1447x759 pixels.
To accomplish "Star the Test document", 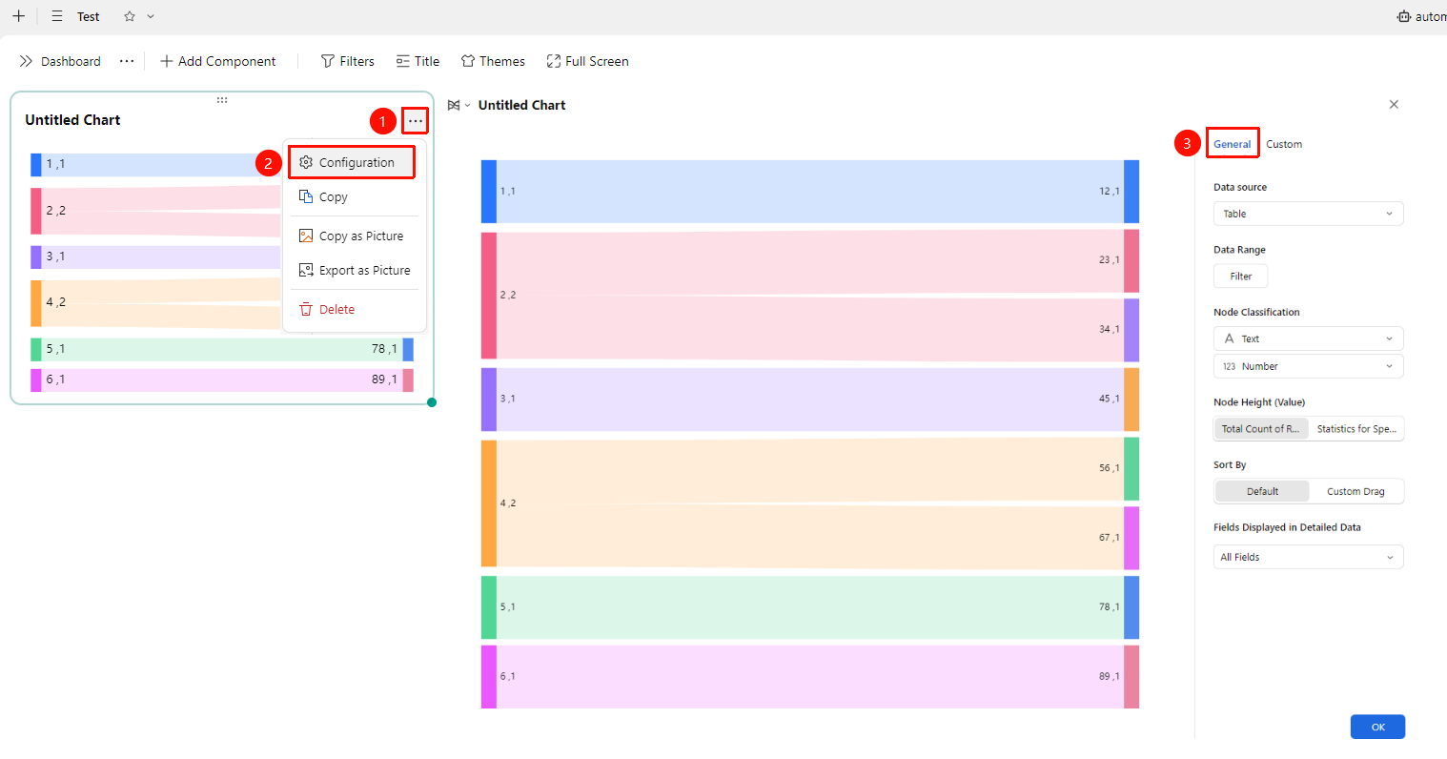I will click(x=130, y=16).
